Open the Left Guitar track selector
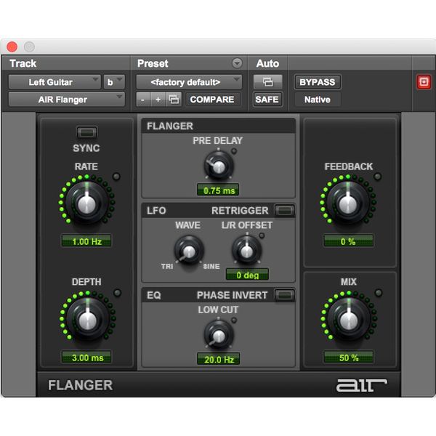Screen dimensions: 436x436 point(54,82)
